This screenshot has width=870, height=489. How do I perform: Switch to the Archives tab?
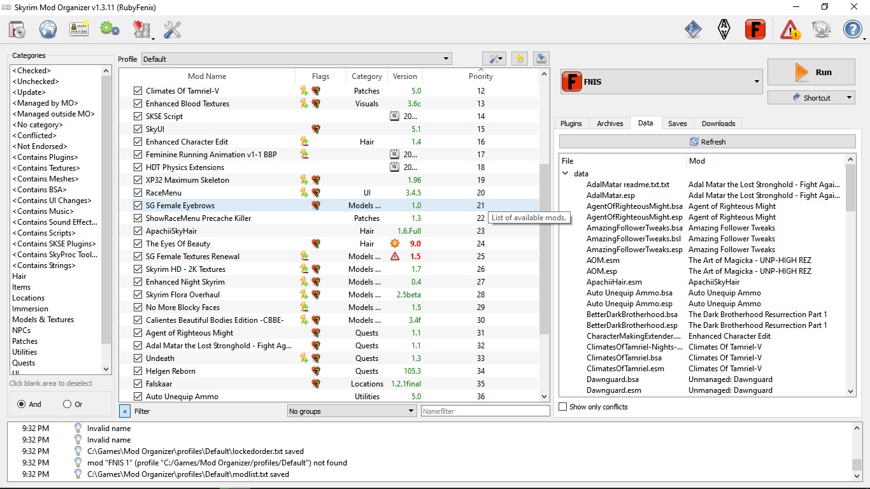click(610, 124)
